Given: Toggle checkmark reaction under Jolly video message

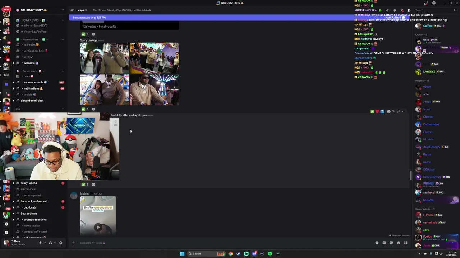Looking at the screenshot, I should click(x=85, y=185).
